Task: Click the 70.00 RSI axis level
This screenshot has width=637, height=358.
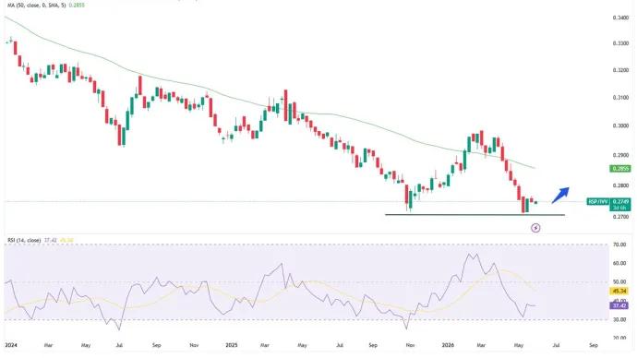Action: pyautogui.click(x=619, y=245)
